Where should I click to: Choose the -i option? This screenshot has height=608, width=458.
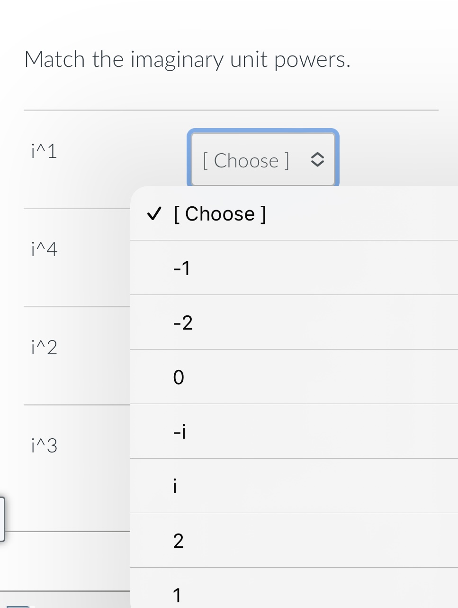[x=180, y=432]
